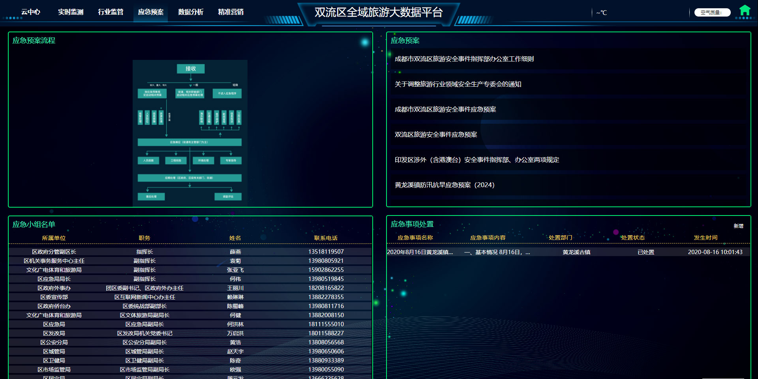
Task: Switch to the 实时监测 tab
Action: pyautogui.click(x=71, y=12)
